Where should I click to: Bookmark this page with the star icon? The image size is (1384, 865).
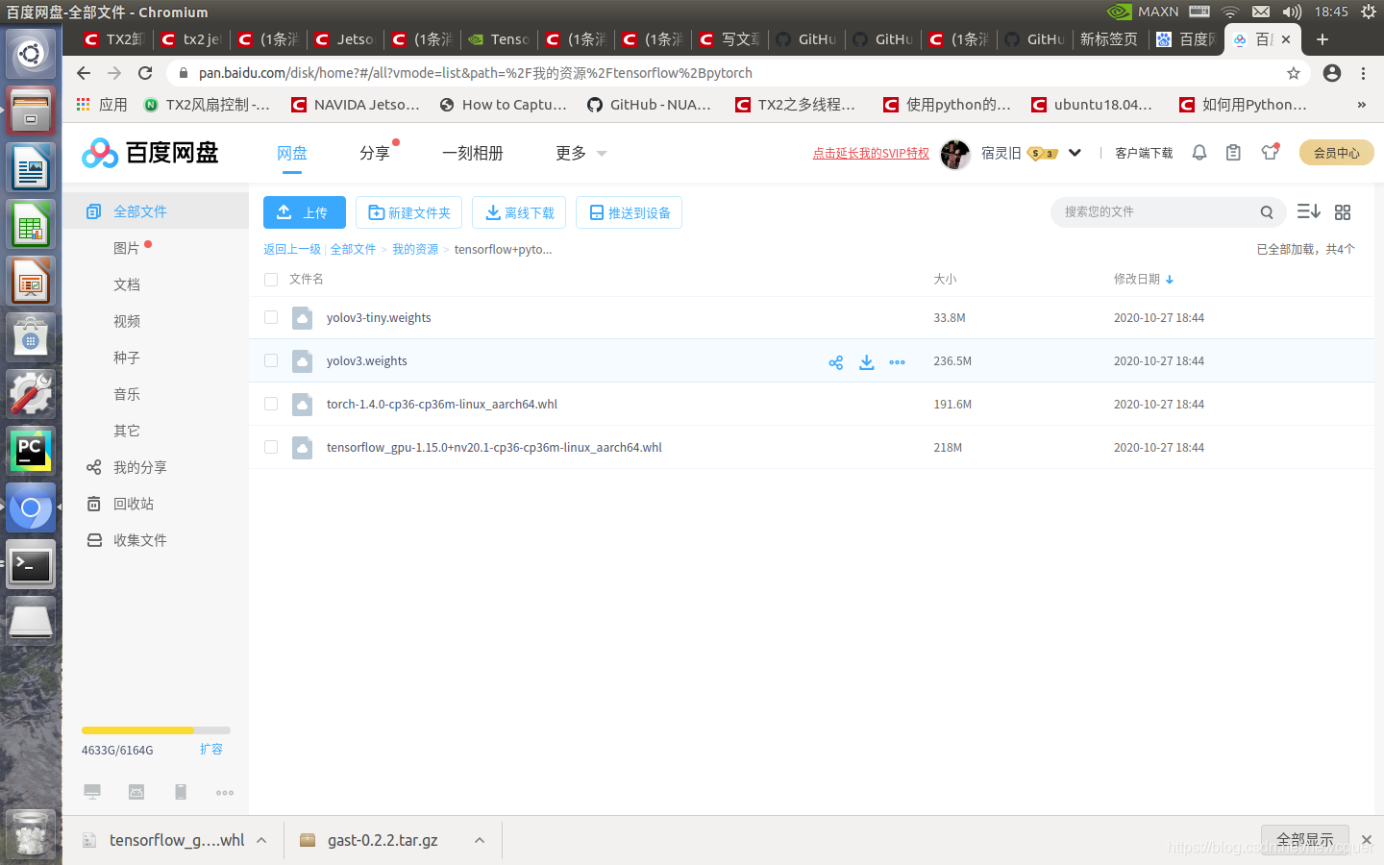click(x=1294, y=73)
